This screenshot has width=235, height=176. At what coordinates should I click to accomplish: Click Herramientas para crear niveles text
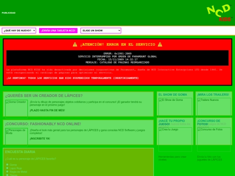coord(172,158)
